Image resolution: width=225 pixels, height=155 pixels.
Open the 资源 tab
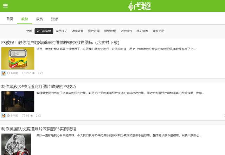pos(54,19)
